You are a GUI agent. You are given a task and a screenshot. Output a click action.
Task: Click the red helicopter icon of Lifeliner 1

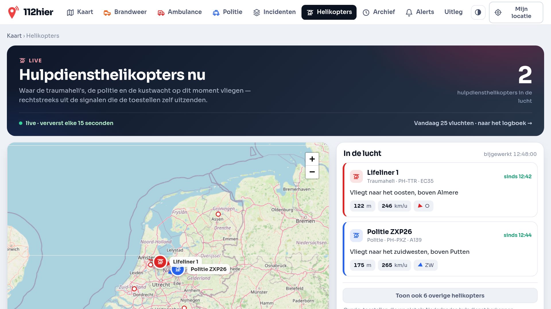click(356, 177)
